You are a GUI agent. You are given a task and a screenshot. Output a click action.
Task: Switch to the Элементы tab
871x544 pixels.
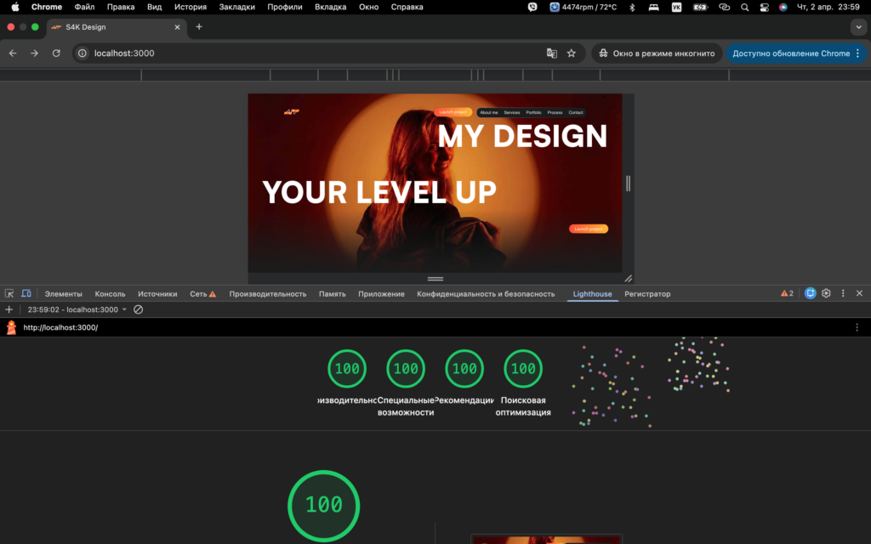(63, 294)
